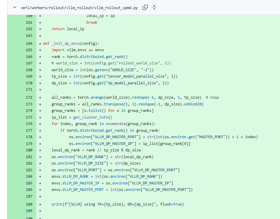Click the print statement on line 188

tap(118, 204)
